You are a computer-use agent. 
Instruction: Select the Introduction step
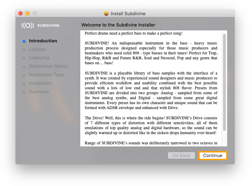pos(43,41)
